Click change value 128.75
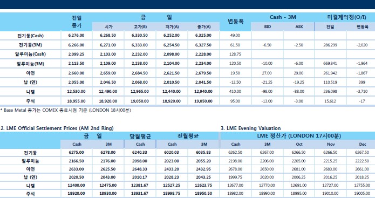The height and width of the screenshot is (198, 375). pyautogui.click(x=235, y=54)
